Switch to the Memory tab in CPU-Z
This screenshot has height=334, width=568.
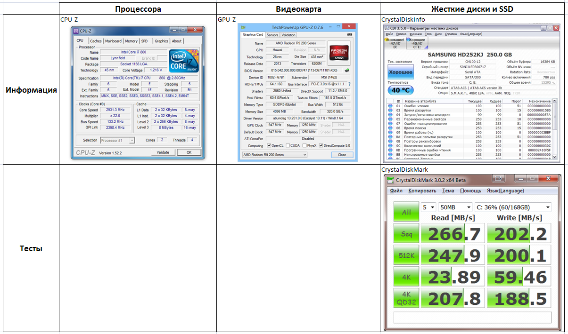(x=132, y=41)
